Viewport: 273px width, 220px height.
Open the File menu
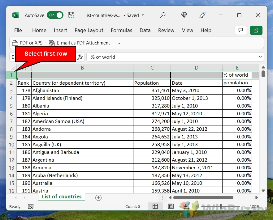point(18,30)
